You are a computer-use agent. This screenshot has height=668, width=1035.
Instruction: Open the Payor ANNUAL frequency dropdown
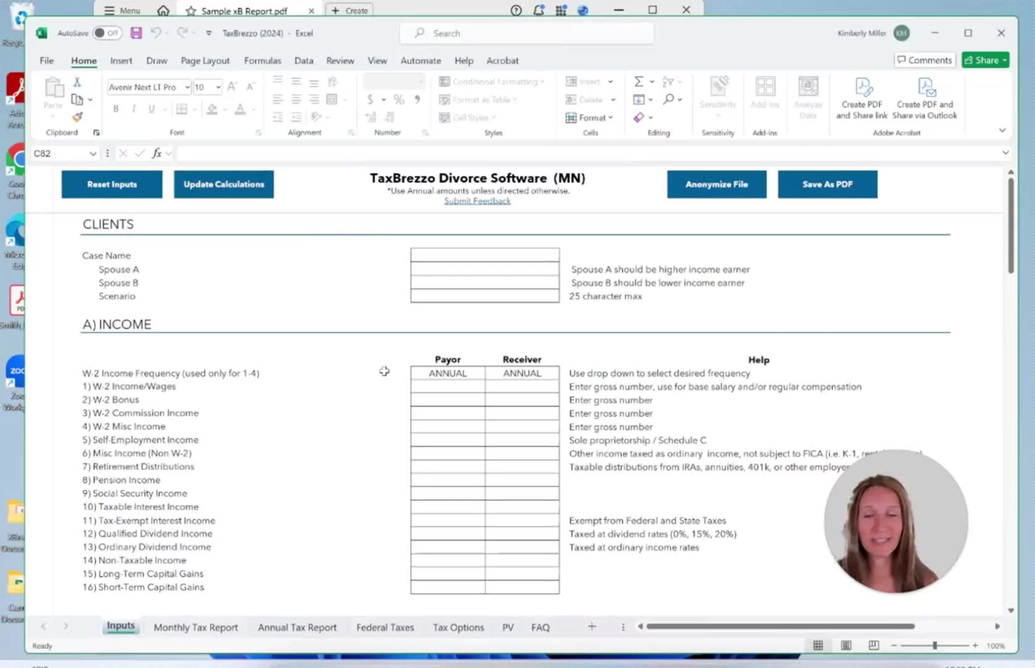click(448, 373)
